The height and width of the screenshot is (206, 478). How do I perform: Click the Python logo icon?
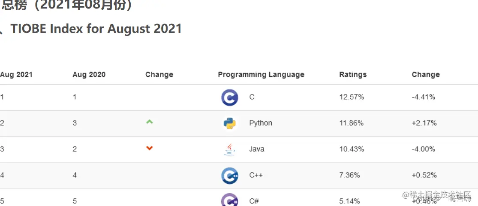tap(230, 124)
